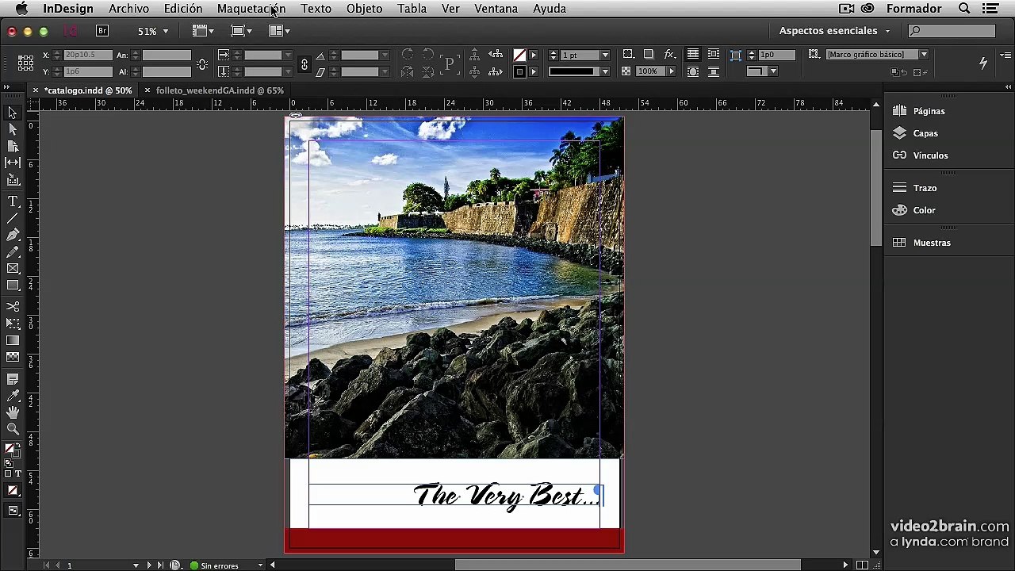Open the Objeto menu

tap(365, 9)
